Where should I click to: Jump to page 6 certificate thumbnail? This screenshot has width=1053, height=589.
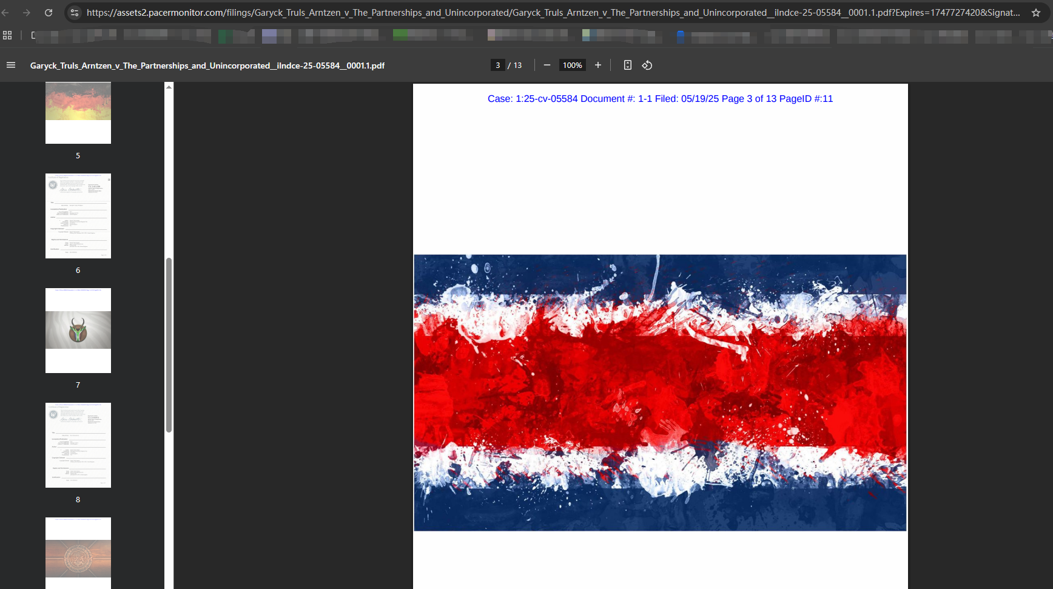tap(78, 216)
